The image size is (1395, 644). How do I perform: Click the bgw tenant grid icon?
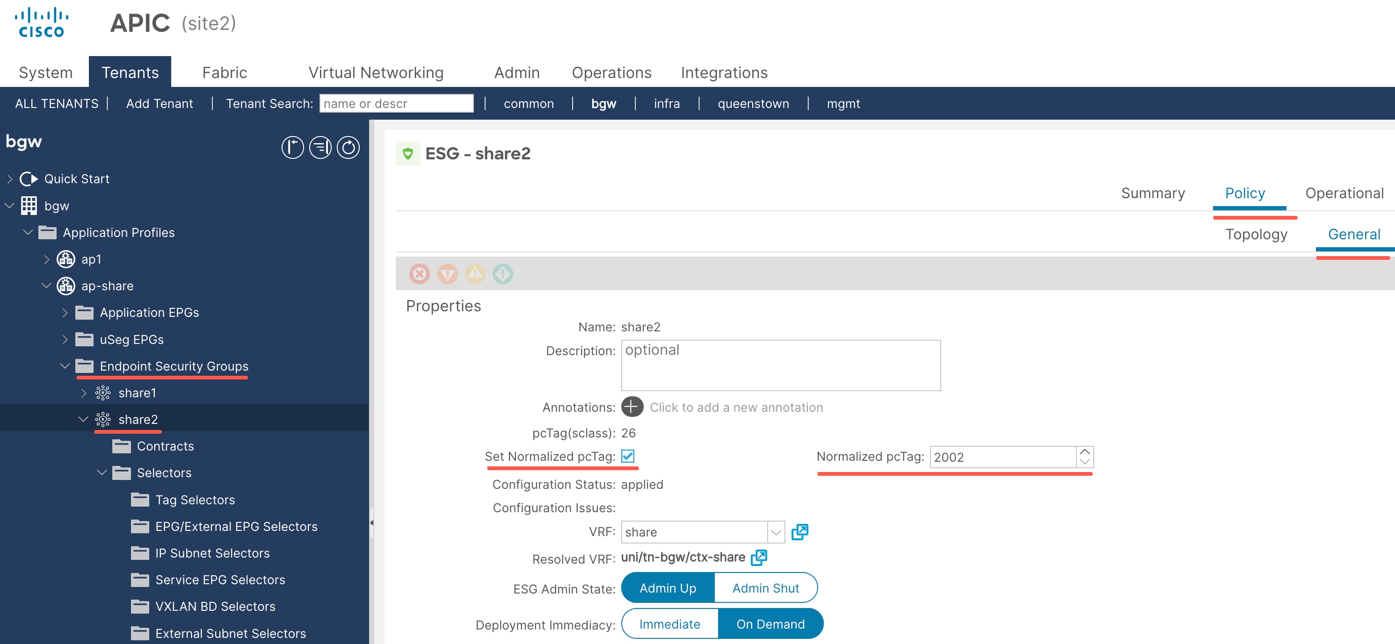(29, 206)
